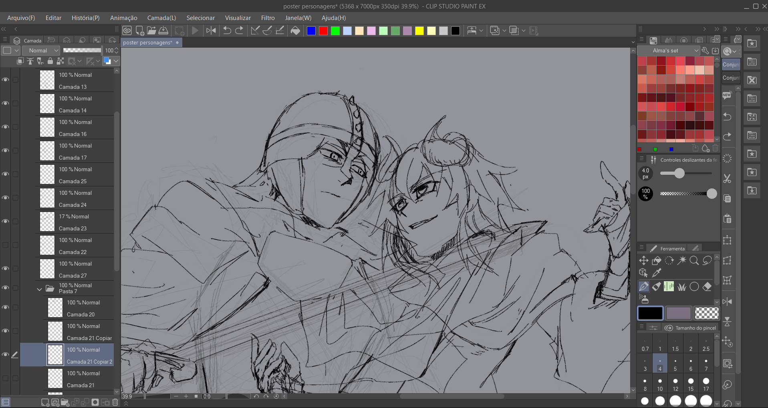Image resolution: width=768 pixels, height=408 pixels.
Task: Click the black main color swatch
Action: 650,313
